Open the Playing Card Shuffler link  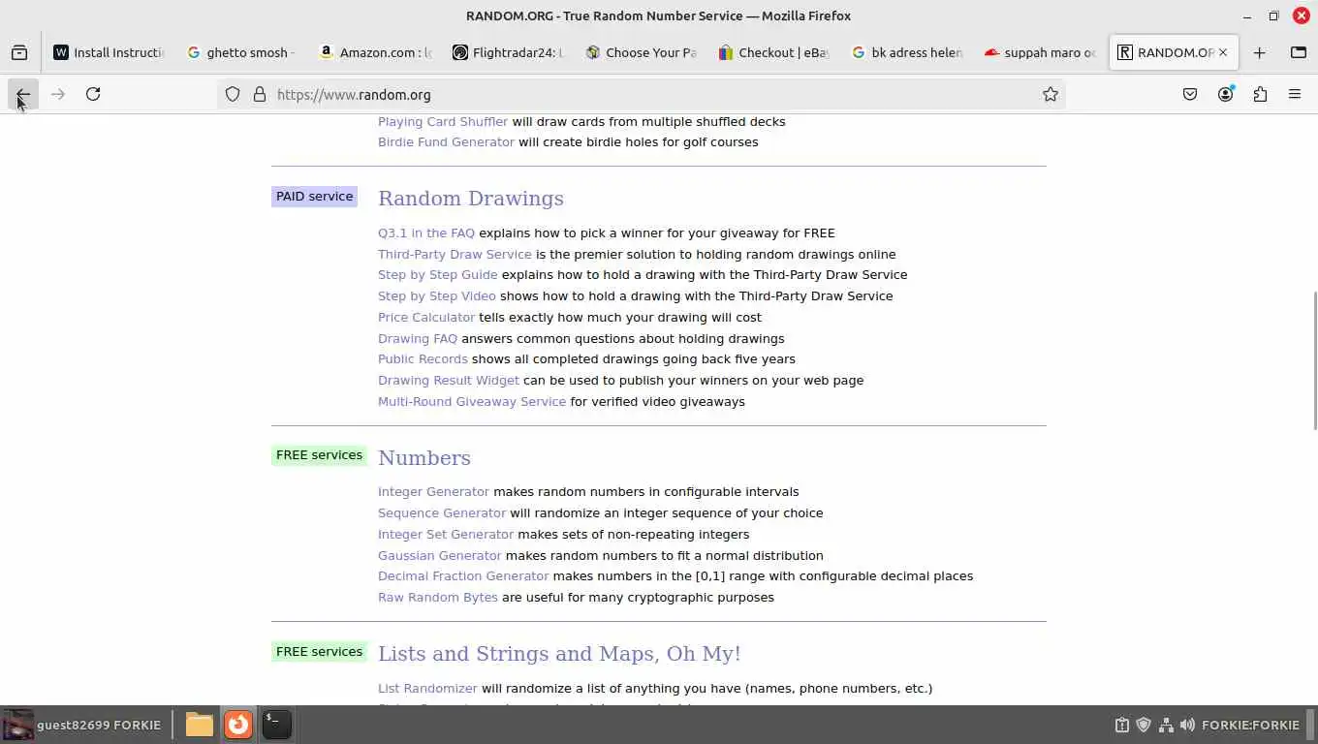tap(443, 121)
